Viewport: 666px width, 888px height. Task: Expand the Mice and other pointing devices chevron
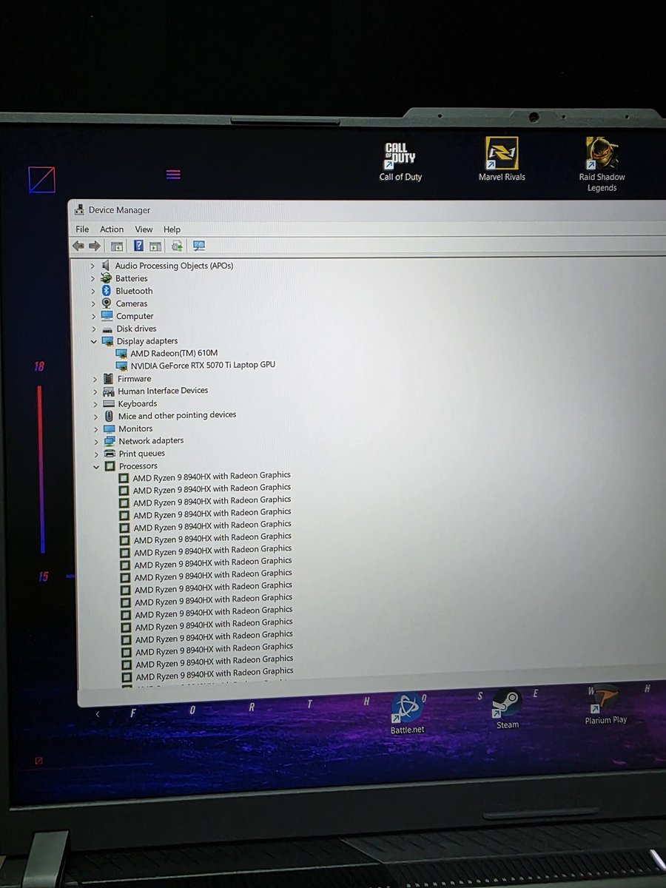(95, 416)
